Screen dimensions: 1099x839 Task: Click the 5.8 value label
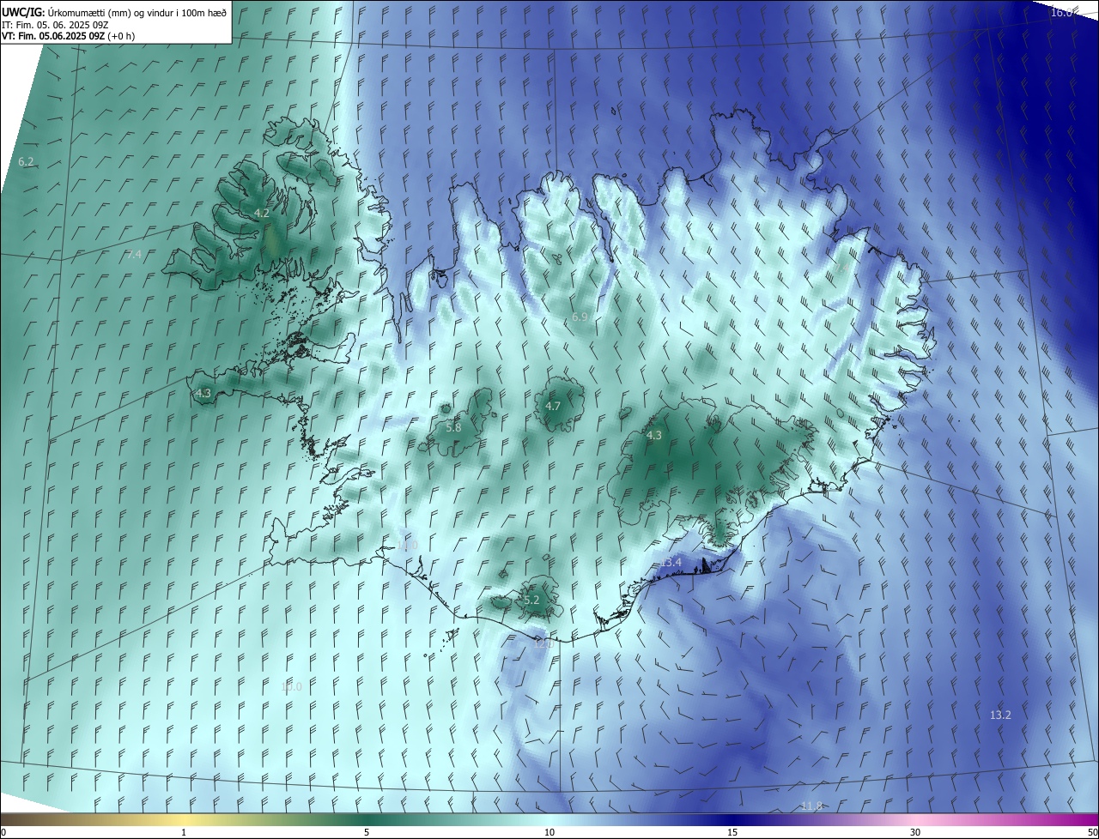(x=453, y=427)
